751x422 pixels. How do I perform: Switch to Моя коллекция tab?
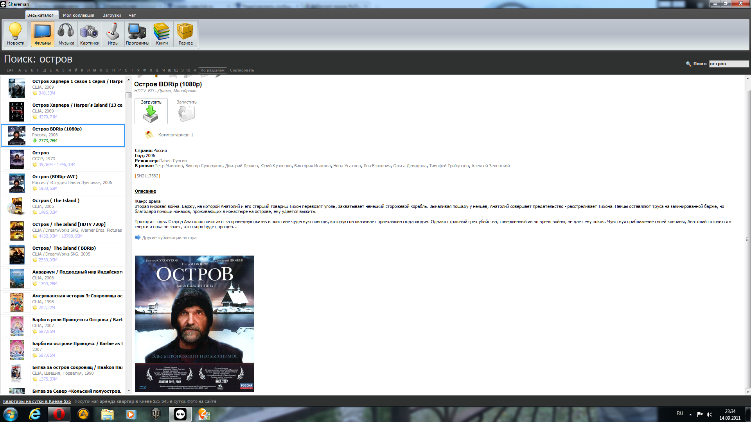(78, 15)
